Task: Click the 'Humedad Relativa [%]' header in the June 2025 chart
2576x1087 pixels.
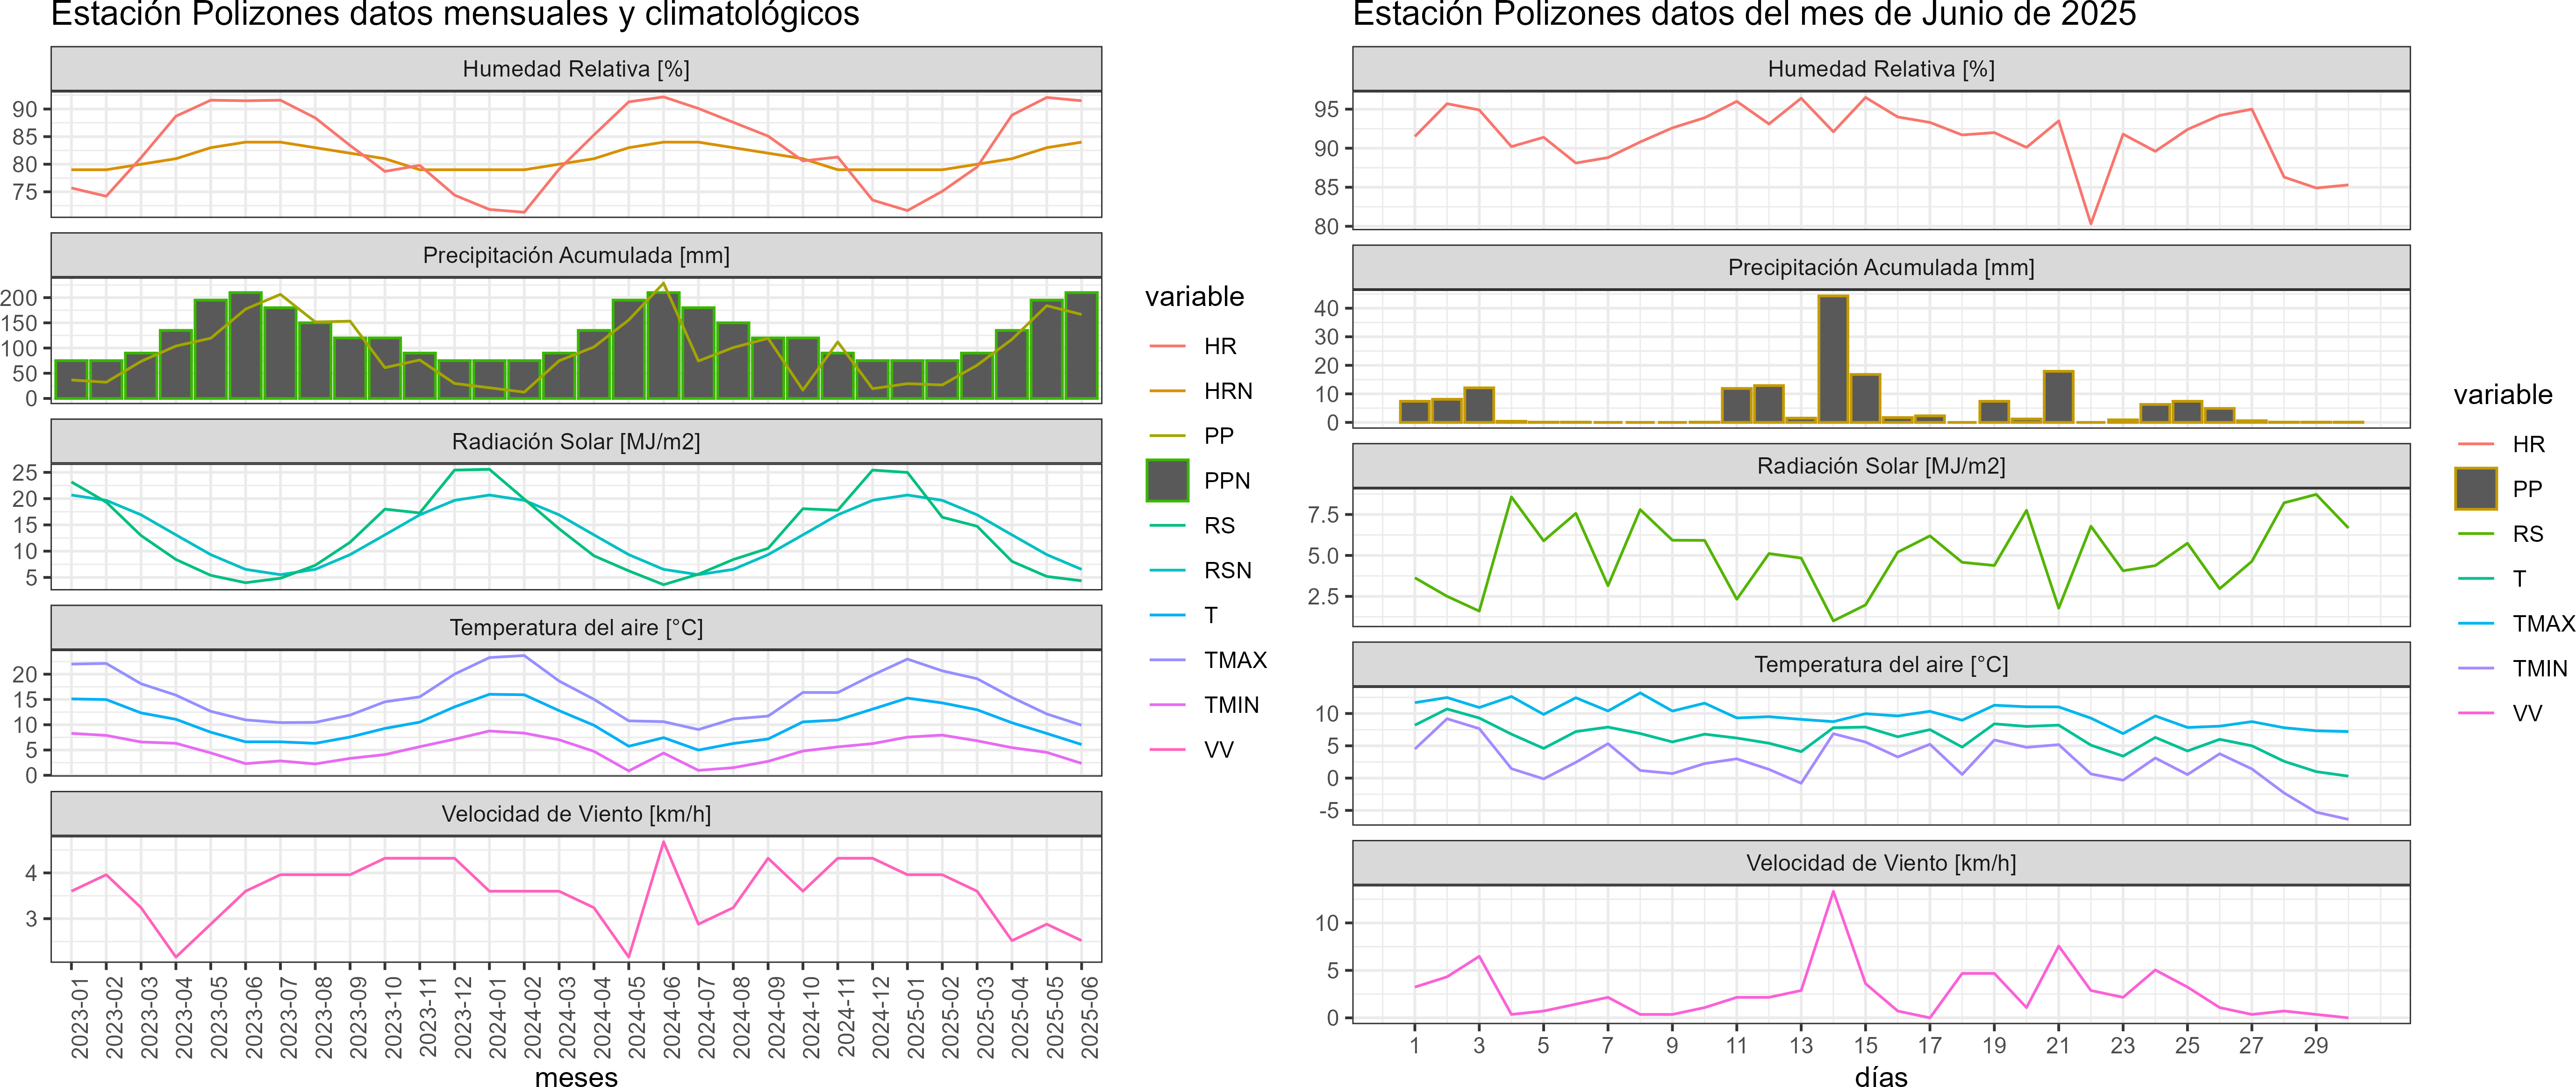Action: (1881, 69)
